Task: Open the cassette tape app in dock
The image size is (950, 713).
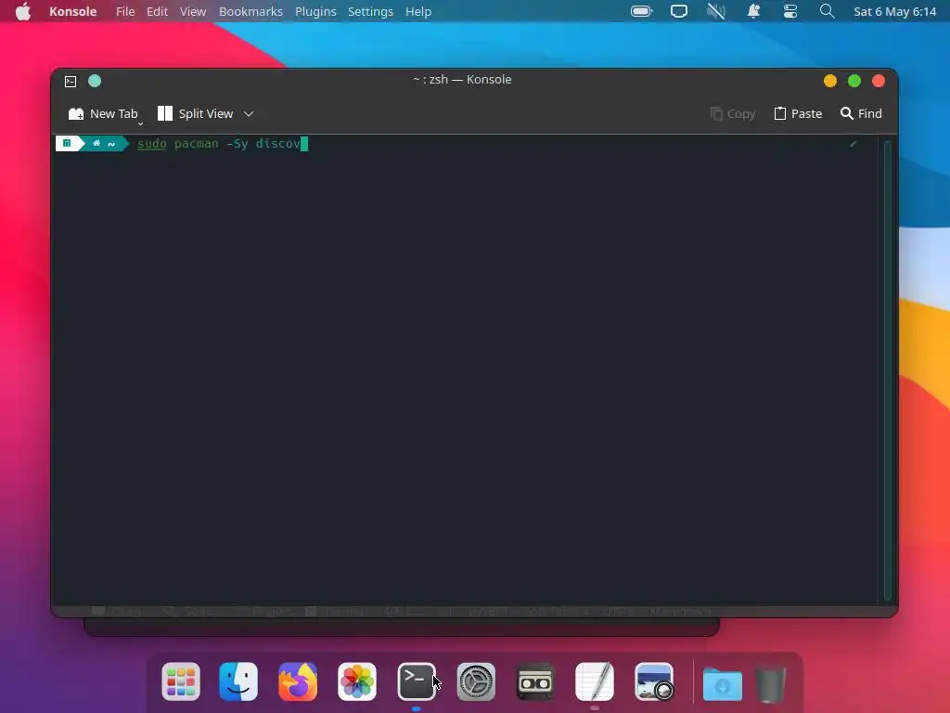Action: pos(535,681)
